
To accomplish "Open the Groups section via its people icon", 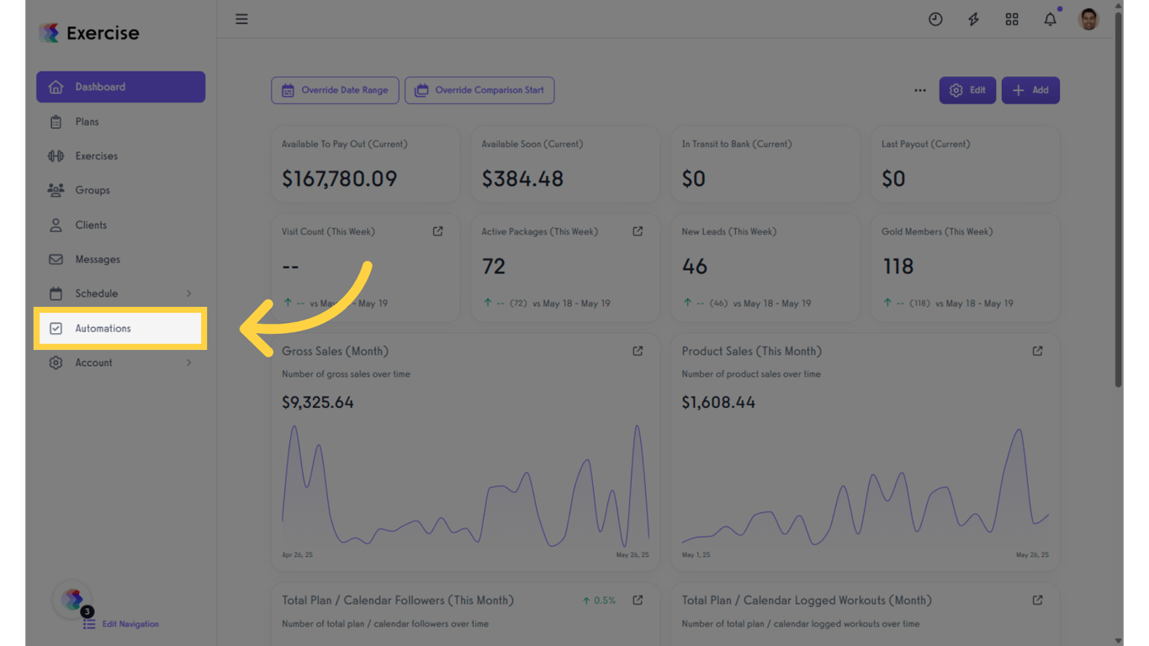I will [56, 190].
